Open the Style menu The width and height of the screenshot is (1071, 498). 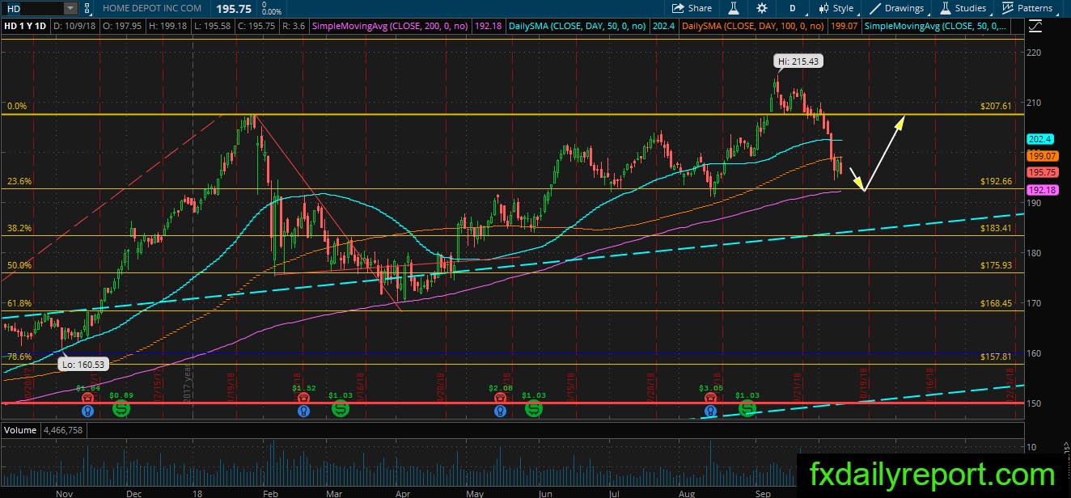click(x=836, y=8)
